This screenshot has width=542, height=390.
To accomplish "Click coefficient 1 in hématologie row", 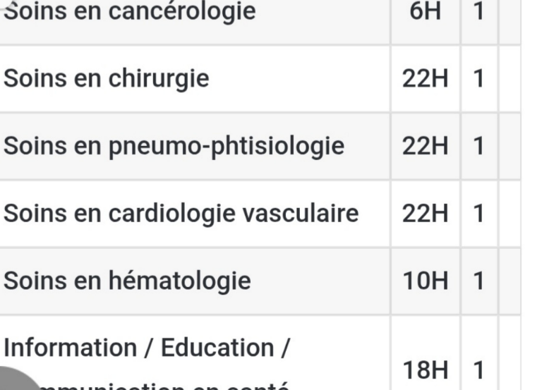I will 478,281.
